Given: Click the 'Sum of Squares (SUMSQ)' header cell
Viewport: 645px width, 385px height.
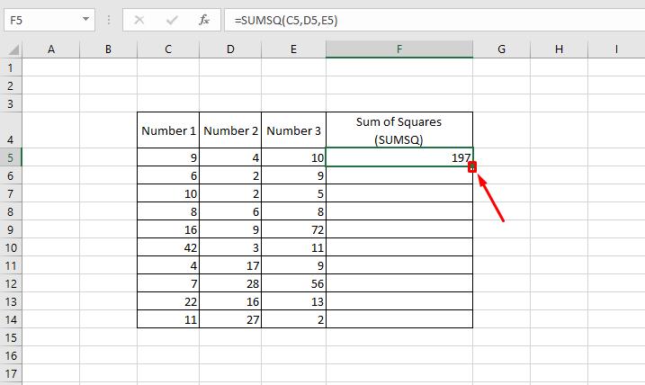Looking at the screenshot, I should (399, 130).
